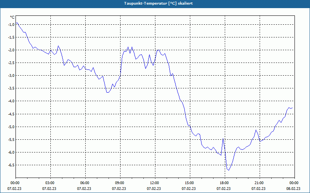
Task: Select the 03:00 time label
Action: [51, 183]
